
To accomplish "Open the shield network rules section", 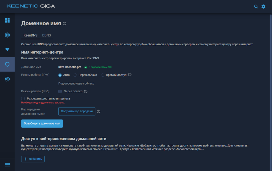I will (x=7, y=64).
